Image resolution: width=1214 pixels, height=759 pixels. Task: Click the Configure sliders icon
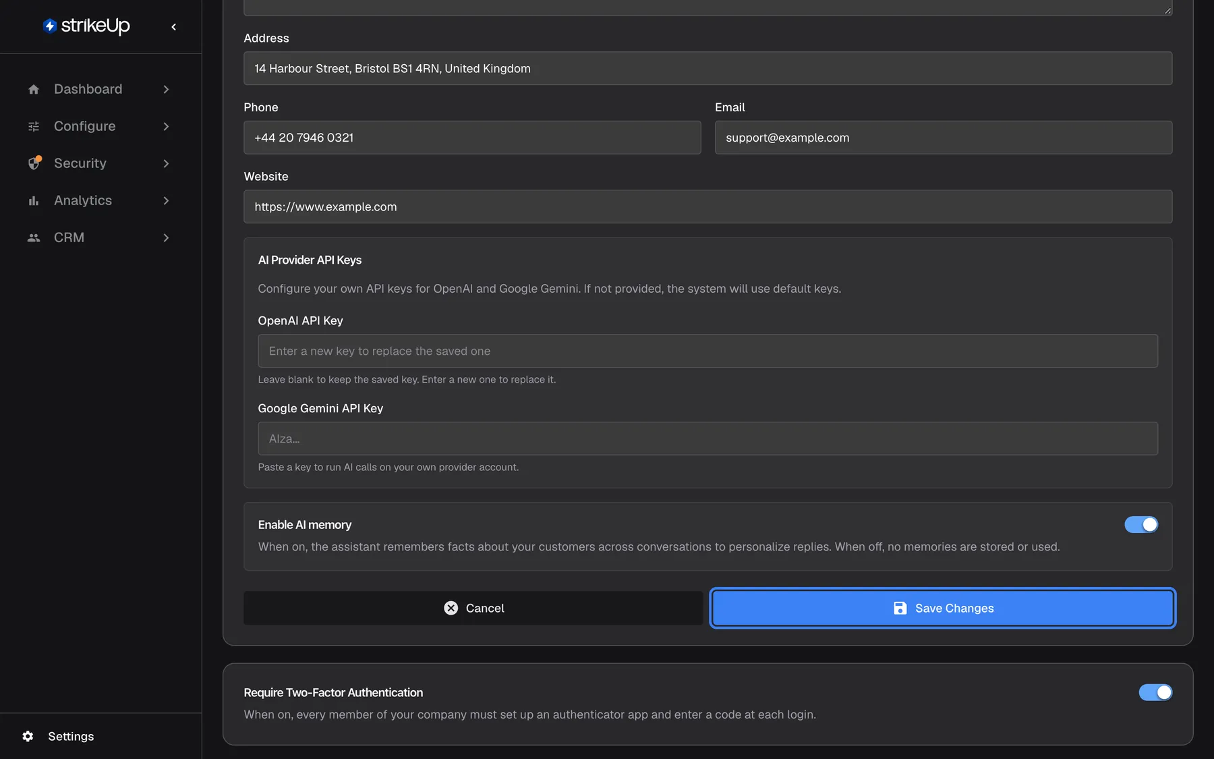pyautogui.click(x=34, y=126)
